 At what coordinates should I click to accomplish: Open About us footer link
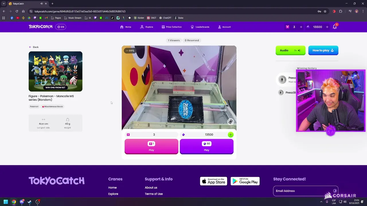pyautogui.click(x=151, y=188)
